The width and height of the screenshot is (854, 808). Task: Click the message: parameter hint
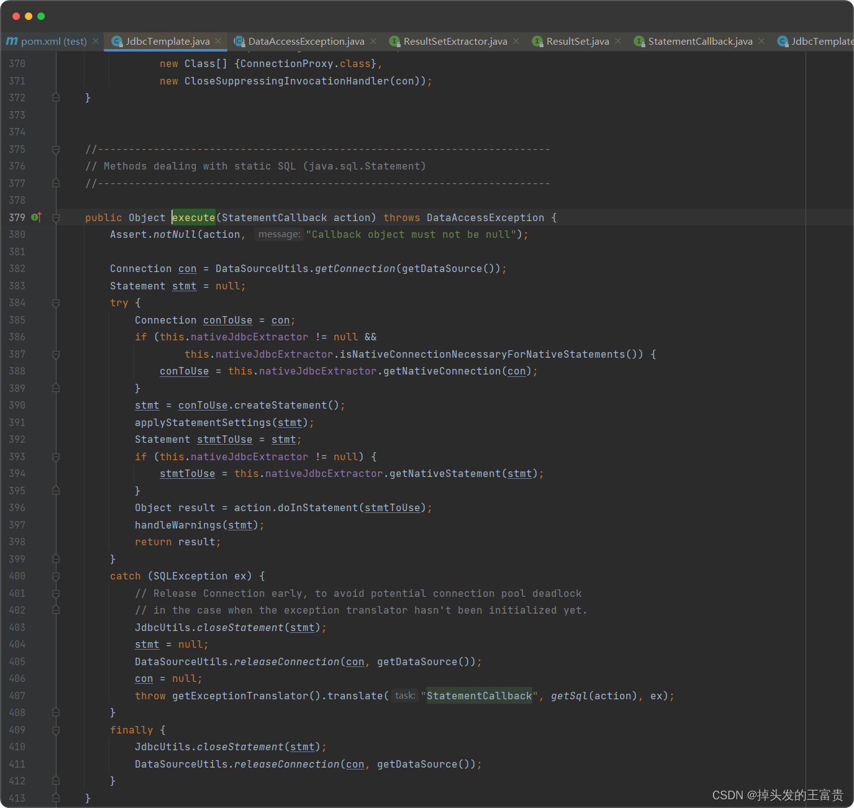[279, 234]
